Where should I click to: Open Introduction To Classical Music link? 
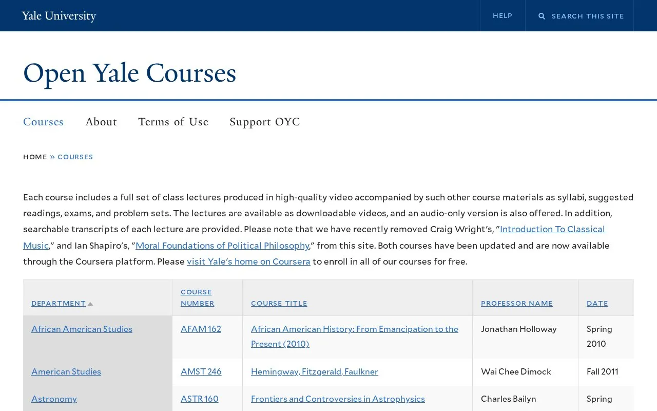[552, 229]
